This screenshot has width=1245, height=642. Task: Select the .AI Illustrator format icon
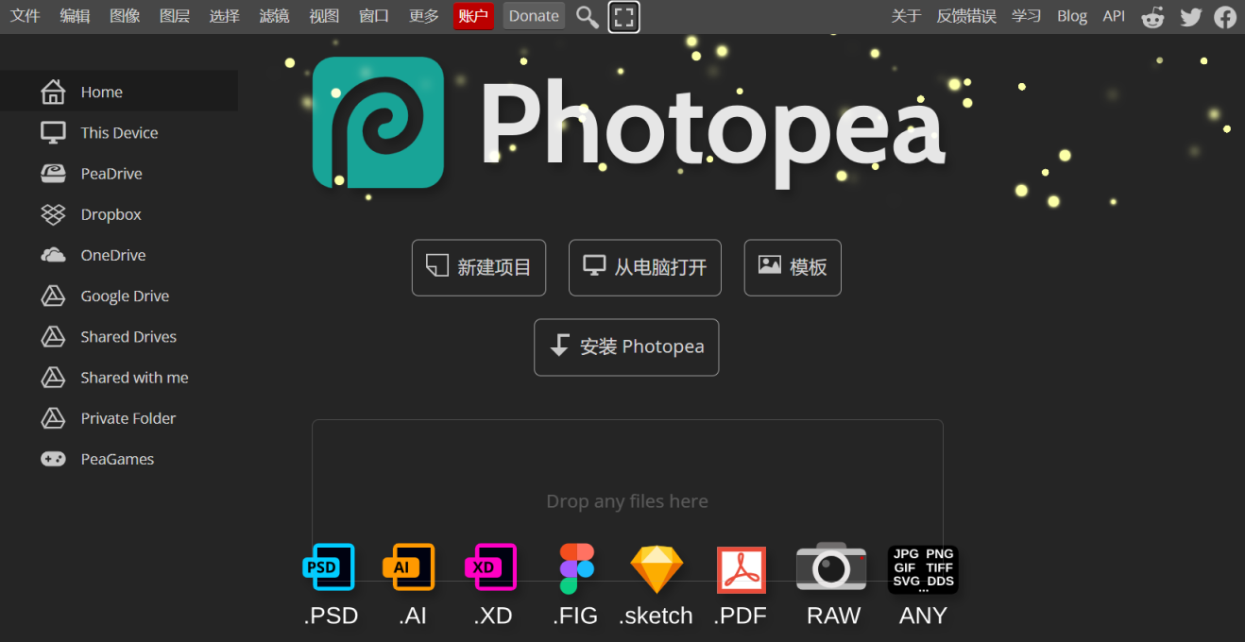408,567
